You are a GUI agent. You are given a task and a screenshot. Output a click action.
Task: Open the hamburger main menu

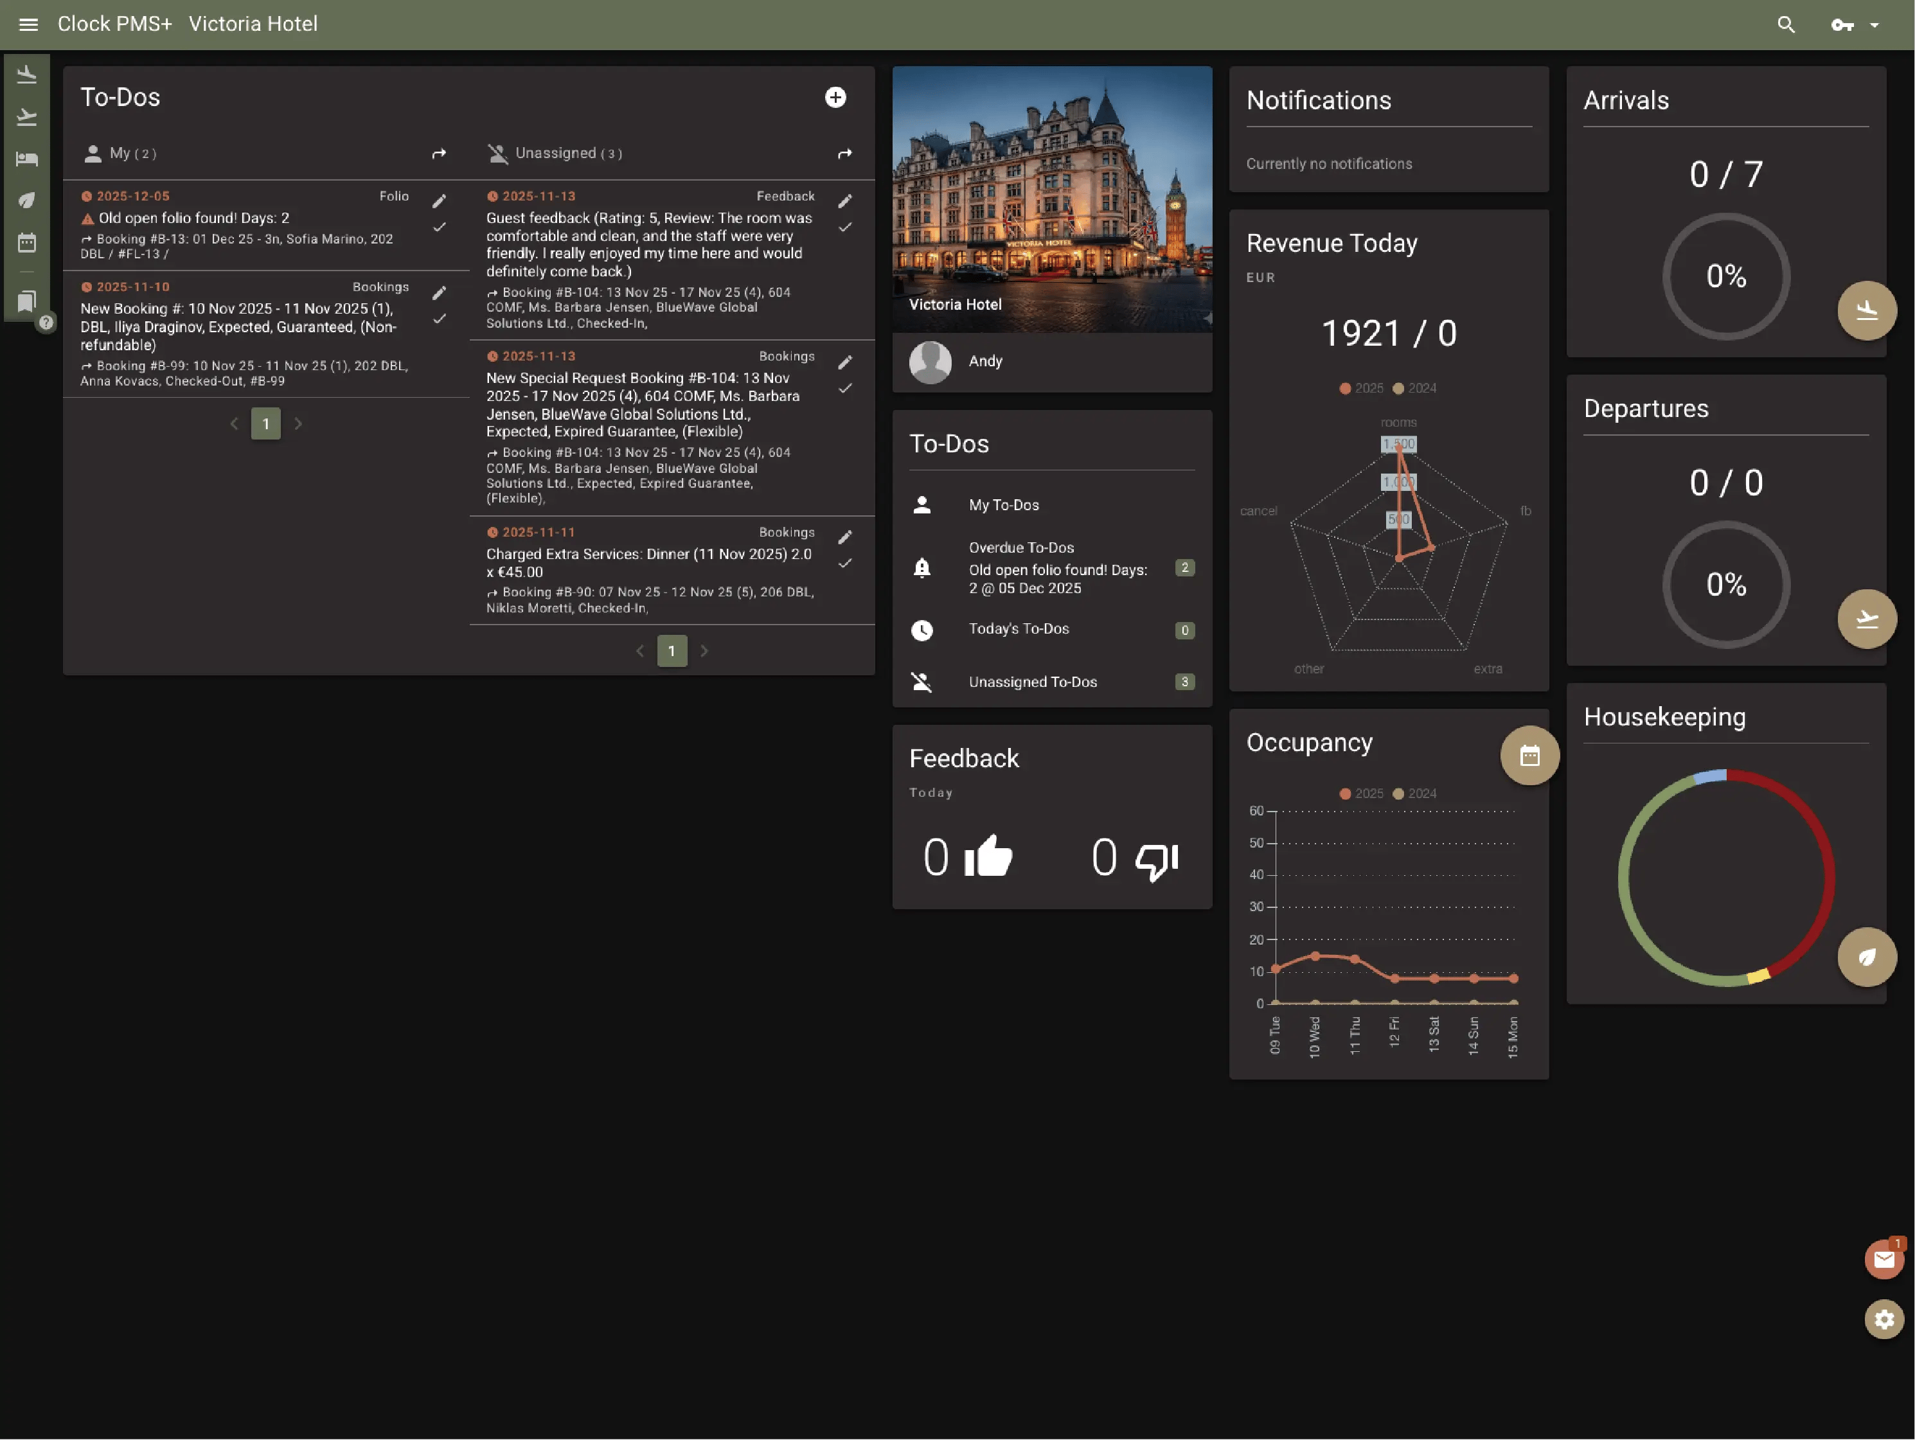click(x=28, y=24)
